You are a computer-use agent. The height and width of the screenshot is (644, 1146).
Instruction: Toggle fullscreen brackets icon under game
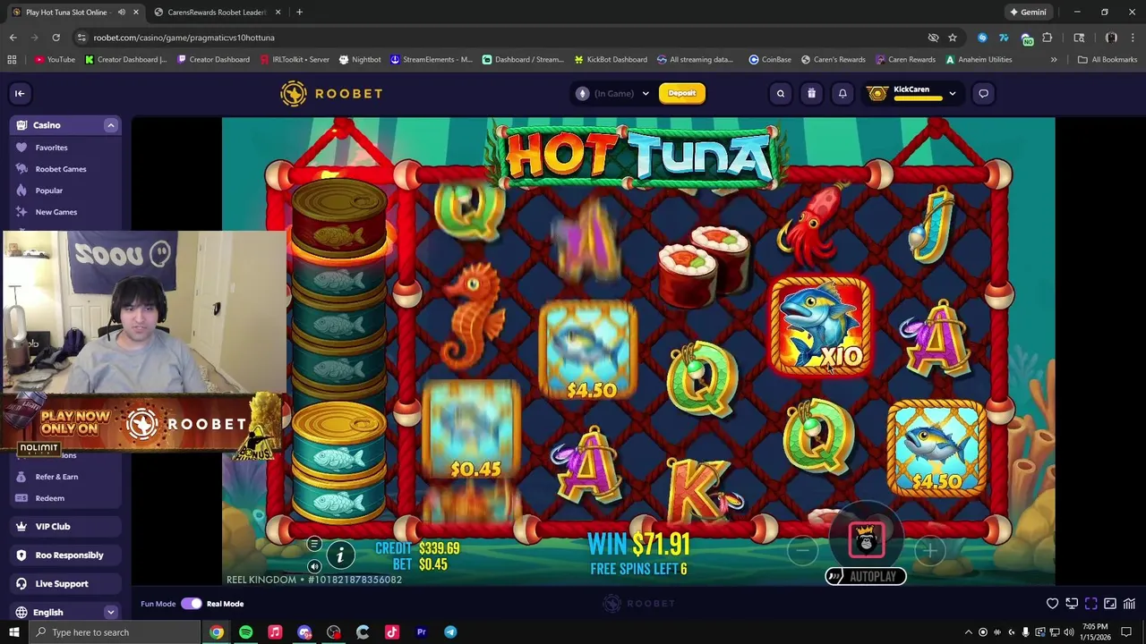point(1090,604)
